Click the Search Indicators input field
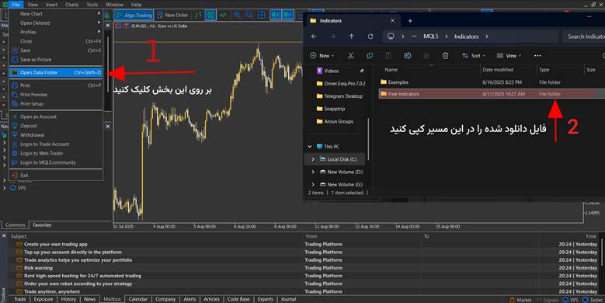Image resolution: width=605 pixels, height=303 pixels. (x=583, y=37)
